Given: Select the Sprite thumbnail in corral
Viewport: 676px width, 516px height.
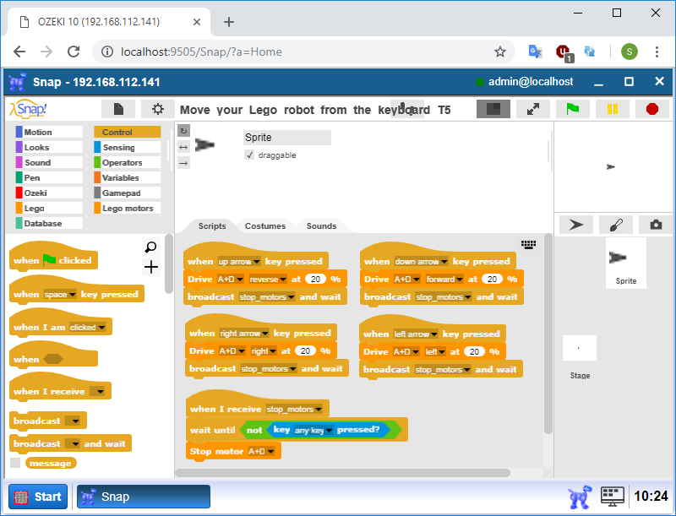Looking at the screenshot, I should 626,263.
